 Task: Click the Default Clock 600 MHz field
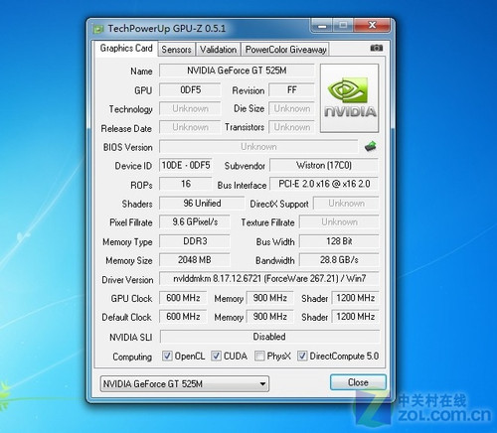[x=183, y=317]
